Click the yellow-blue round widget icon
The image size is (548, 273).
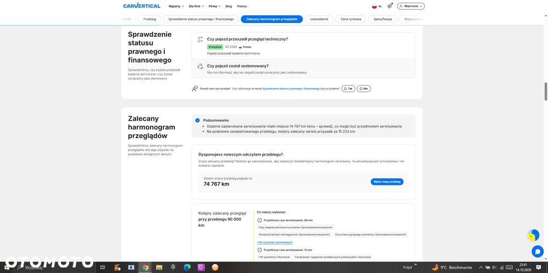(533, 235)
